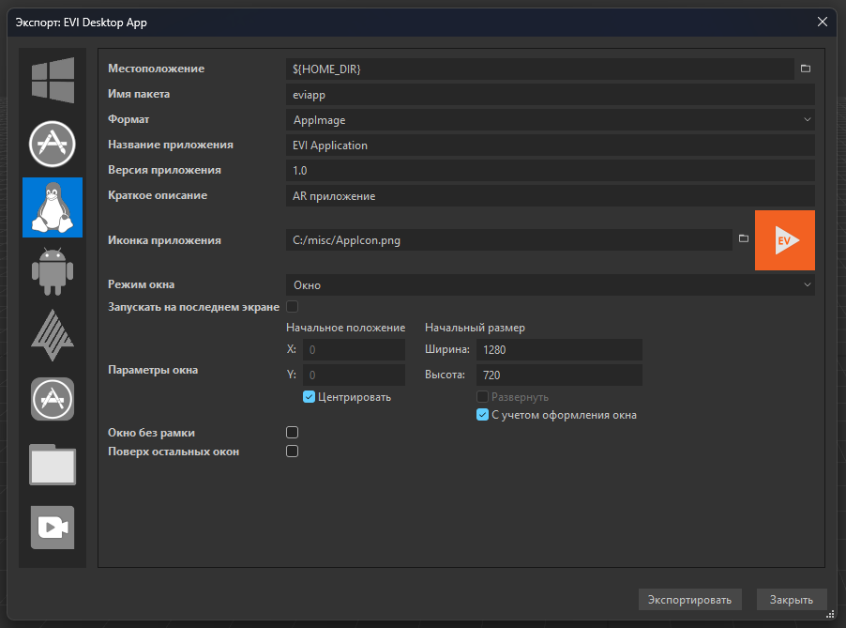The height and width of the screenshot is (628, 846).
Task: Click the Y position field
Action: (x=354, y=375)
